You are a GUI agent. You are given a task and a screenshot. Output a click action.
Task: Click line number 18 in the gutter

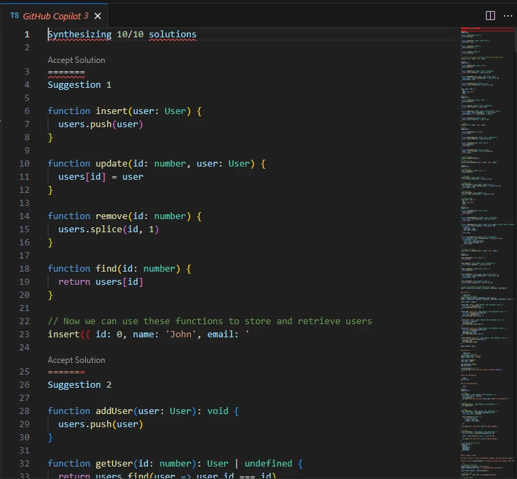click(25, 269)
